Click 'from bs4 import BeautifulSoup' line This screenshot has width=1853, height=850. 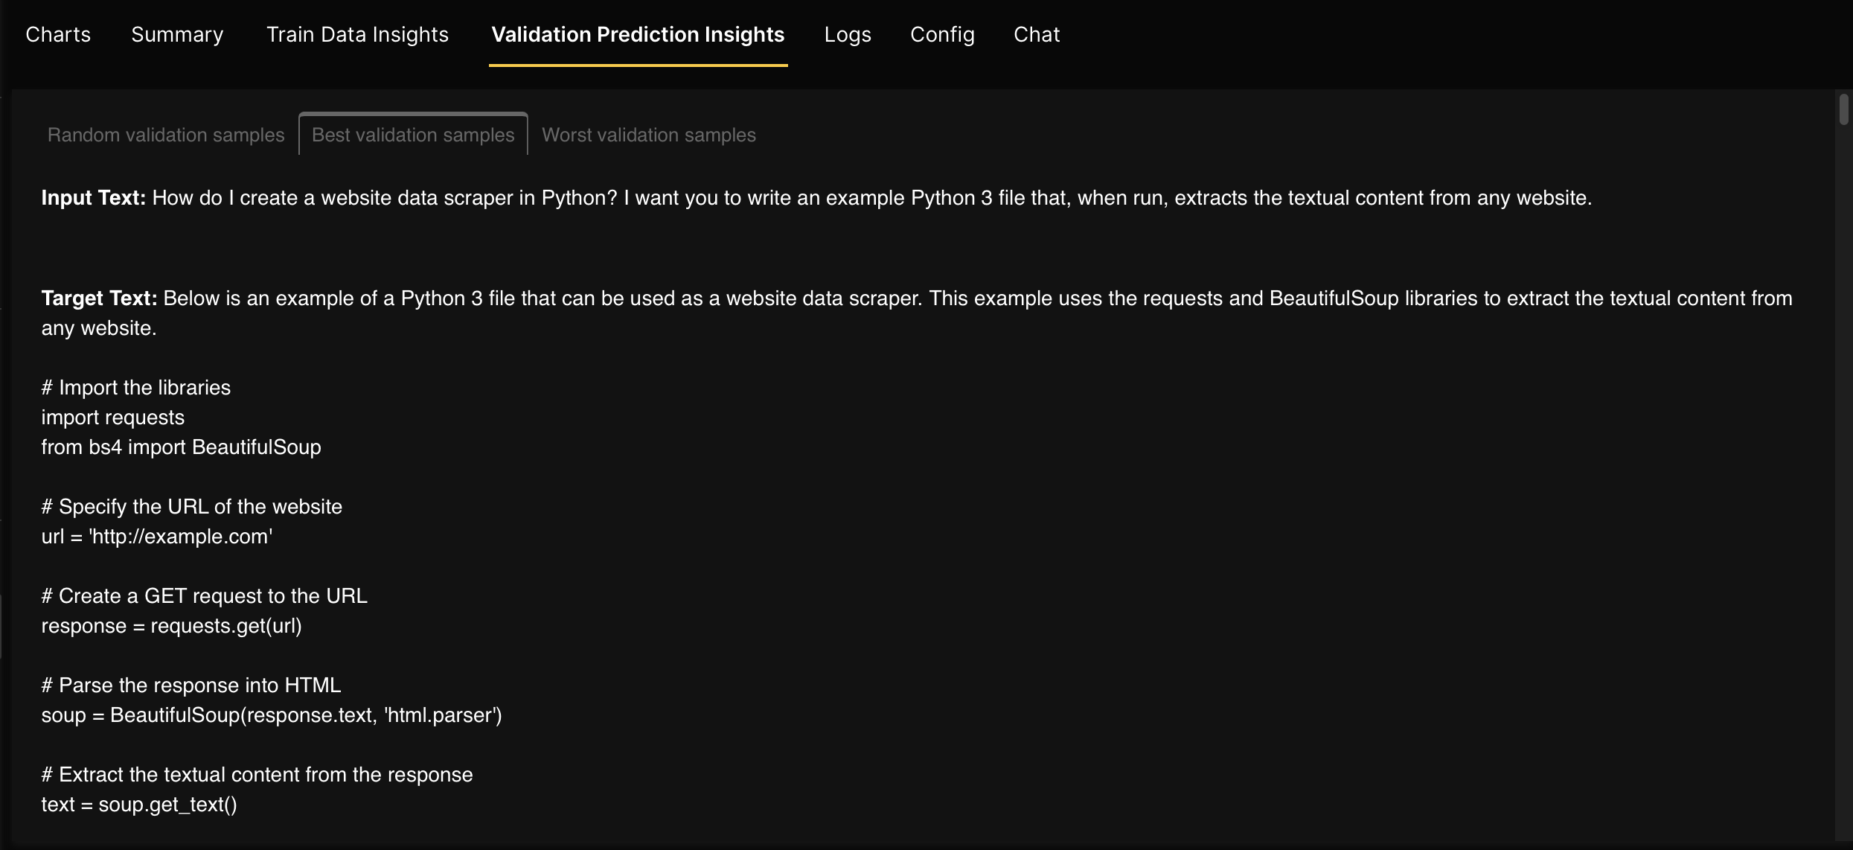(181, 447)
